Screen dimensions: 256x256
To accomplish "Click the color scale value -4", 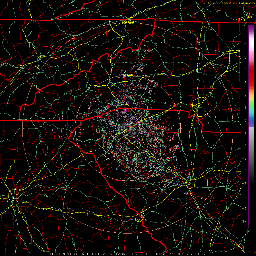I will [x=244, y=171].
